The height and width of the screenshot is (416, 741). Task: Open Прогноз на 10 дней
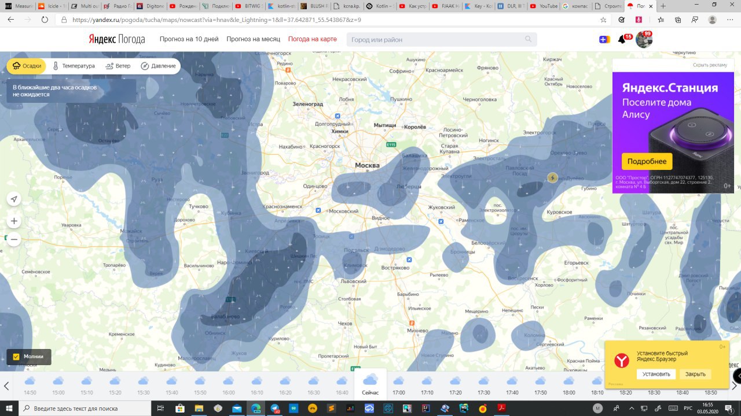189,39
